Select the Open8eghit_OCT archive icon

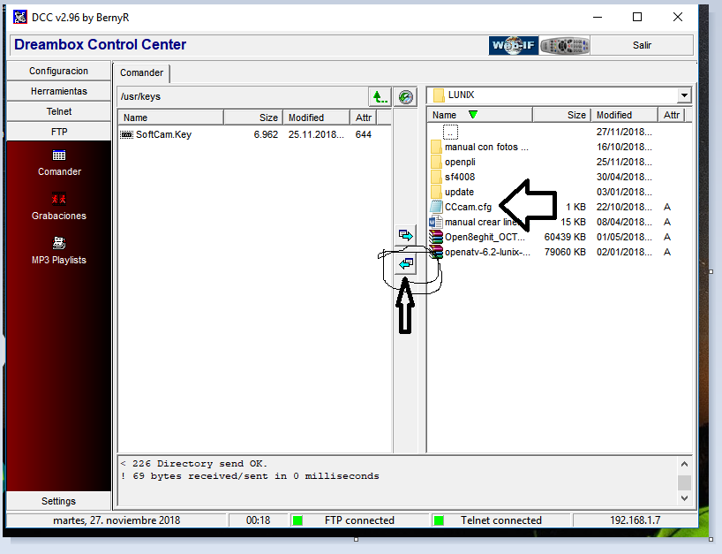[x=436, y=237]
